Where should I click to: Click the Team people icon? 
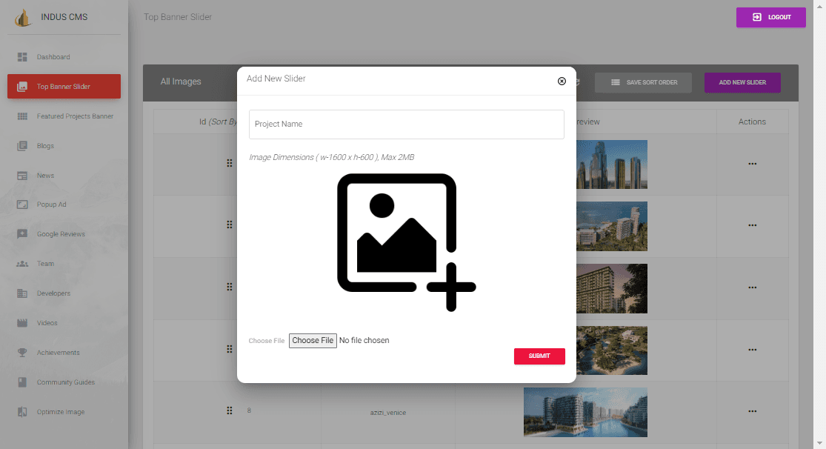click(22, 264)
